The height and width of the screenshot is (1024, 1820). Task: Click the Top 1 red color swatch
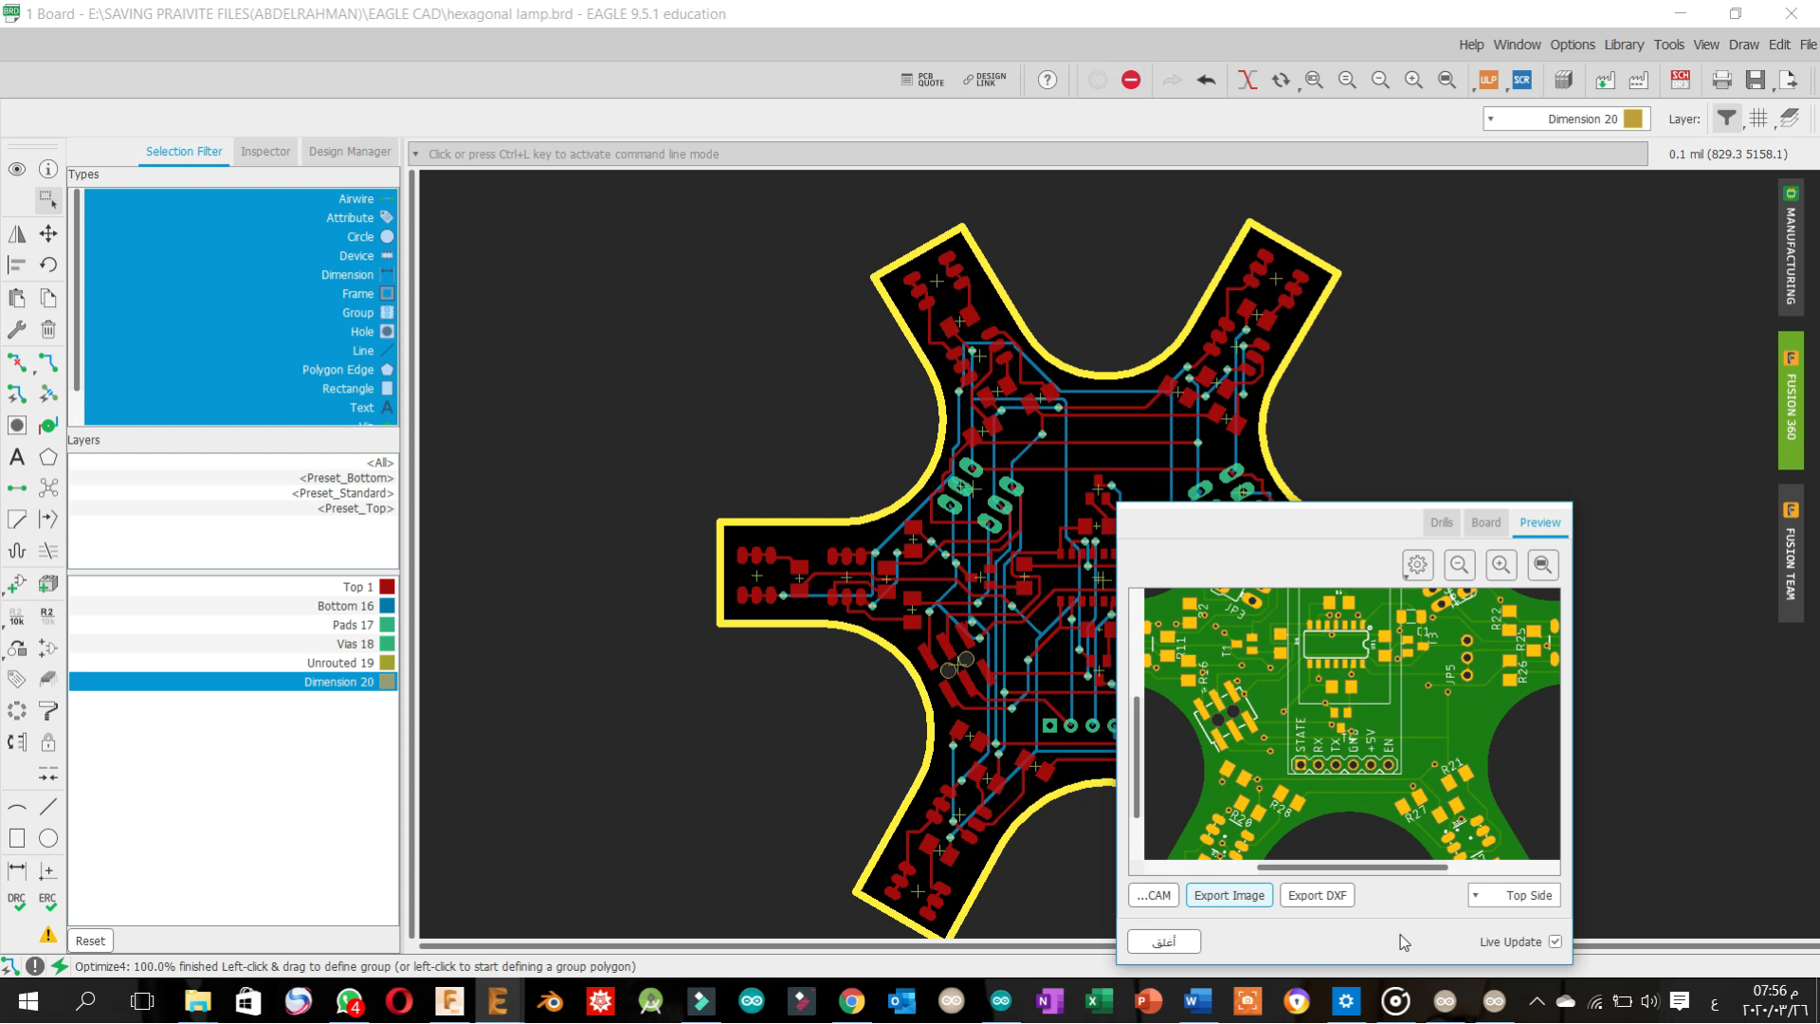click(387, 587)
